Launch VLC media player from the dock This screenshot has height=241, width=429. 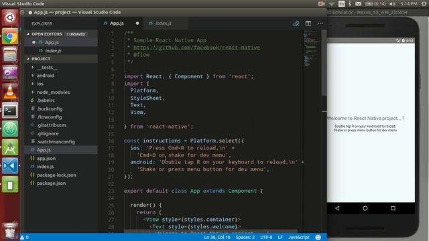[x=10, y=92]
